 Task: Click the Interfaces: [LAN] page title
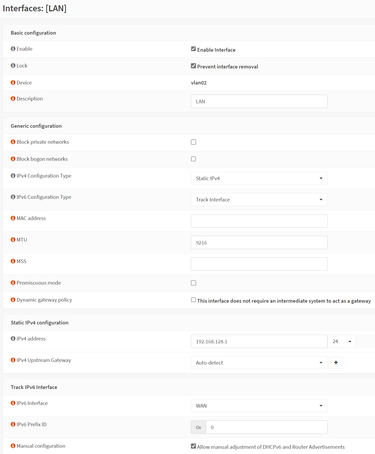point(35,8)
